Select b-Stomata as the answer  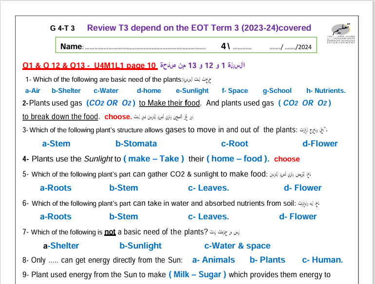(x=136, y=143)
